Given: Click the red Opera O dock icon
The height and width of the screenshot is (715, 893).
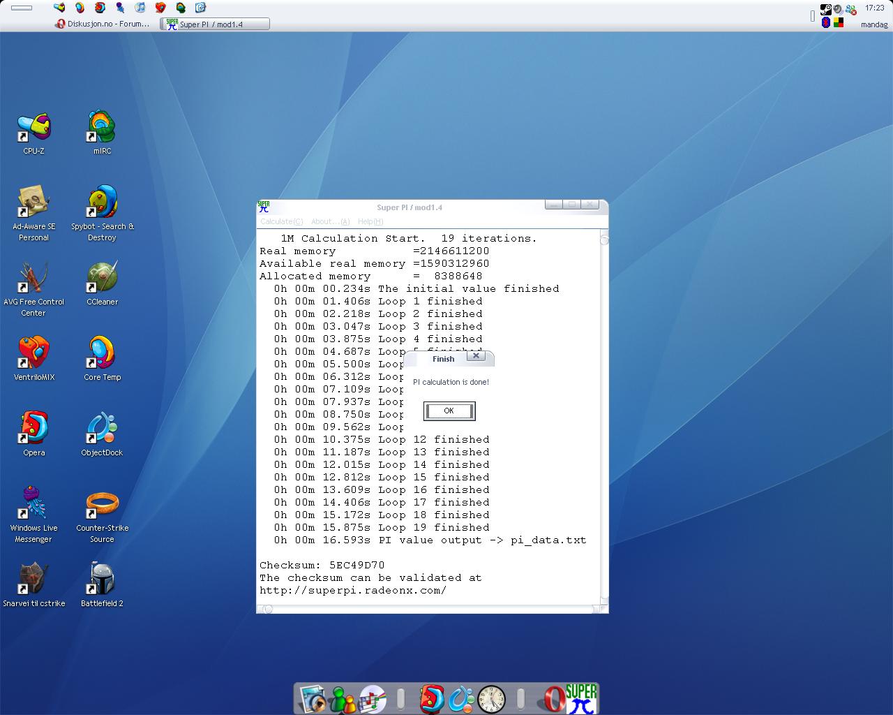Looking at the screenshot, I should [x=554, y=698].
